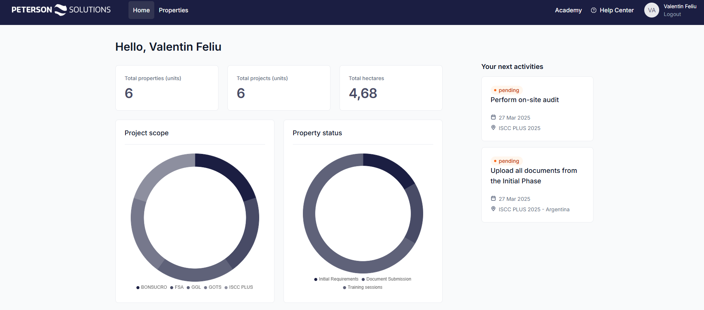Open the Home tab
The width and height of the screenshot is (704, 310).
(x=141, y=10)
